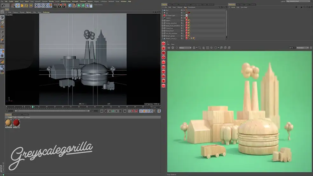
Task: Open Mode menu in Attributes panel
Action: [x=233, y=7]
